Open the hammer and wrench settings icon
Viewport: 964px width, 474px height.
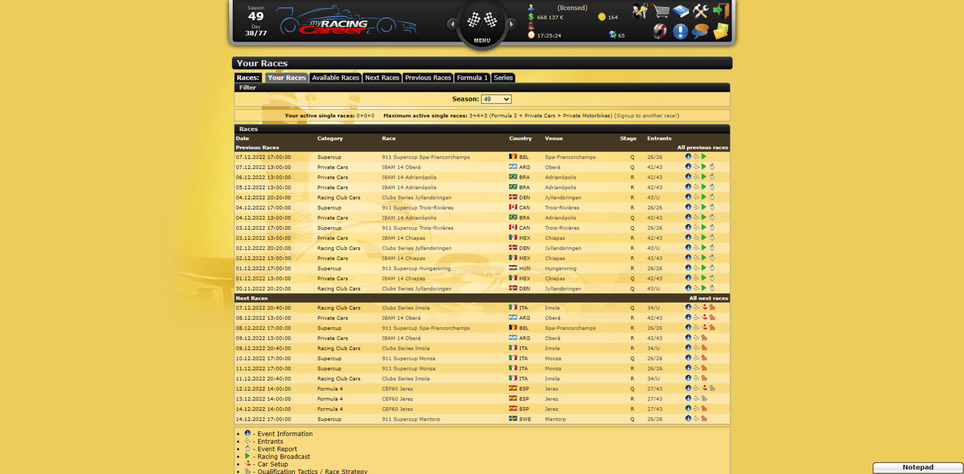700,11
